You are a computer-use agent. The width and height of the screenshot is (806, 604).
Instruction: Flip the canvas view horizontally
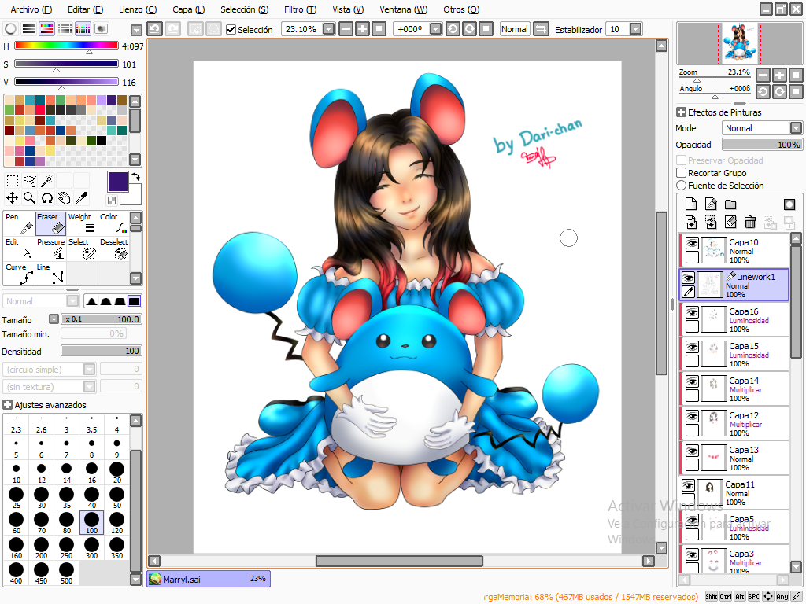click(x=541, y=29)
